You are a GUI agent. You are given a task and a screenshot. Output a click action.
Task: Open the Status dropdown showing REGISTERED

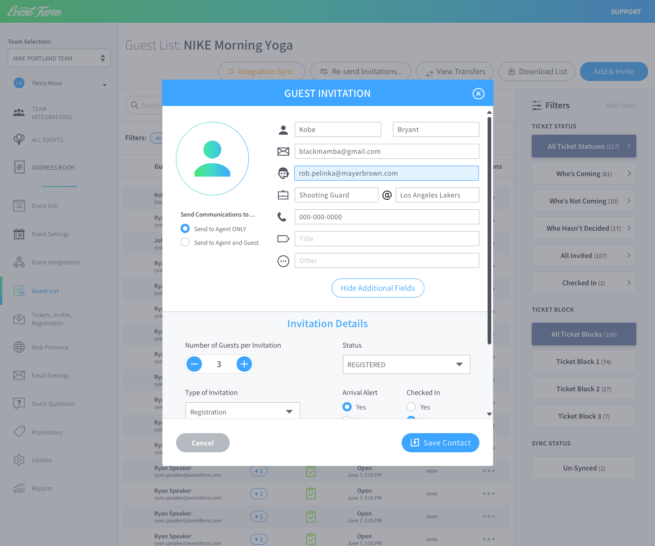tap(406, 364)
